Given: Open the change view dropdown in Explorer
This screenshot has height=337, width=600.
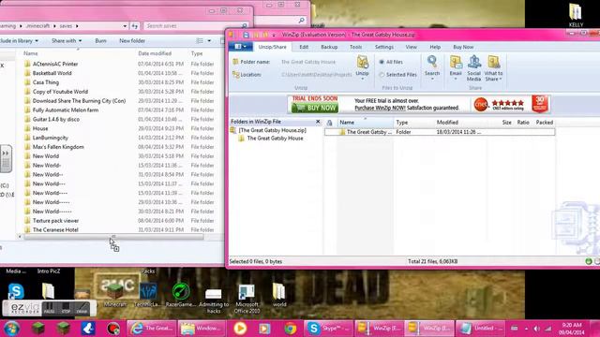Looking at the screenshot, I should coord(209,40).
